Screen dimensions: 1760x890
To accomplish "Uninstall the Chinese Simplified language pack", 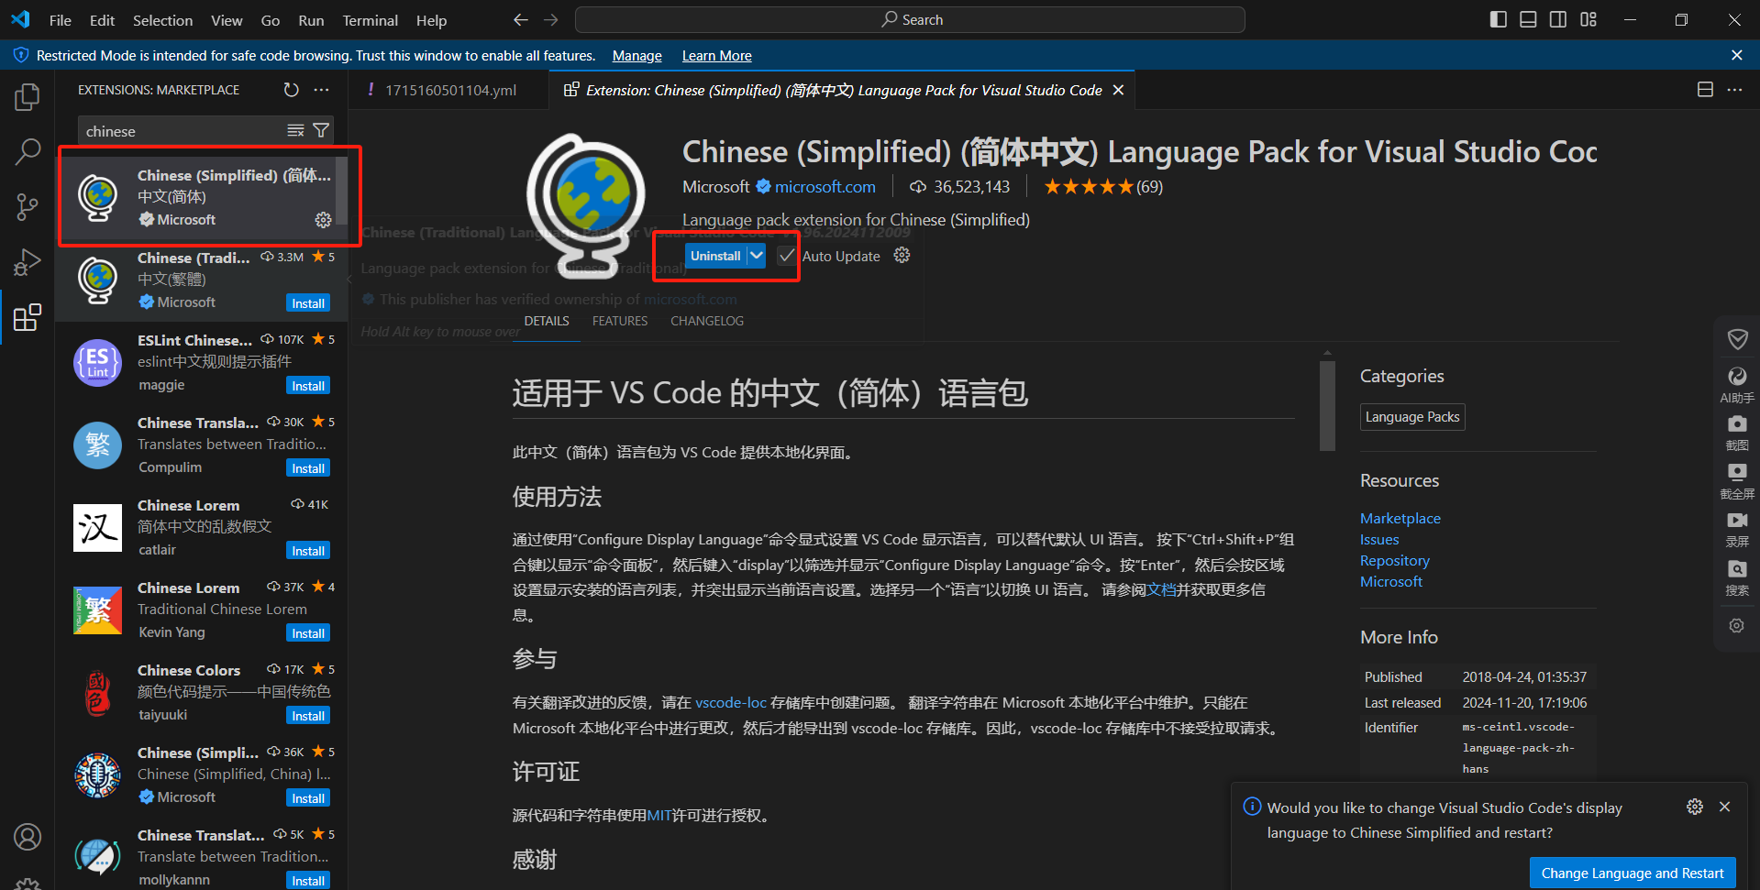I will click(x=715, y=256).
